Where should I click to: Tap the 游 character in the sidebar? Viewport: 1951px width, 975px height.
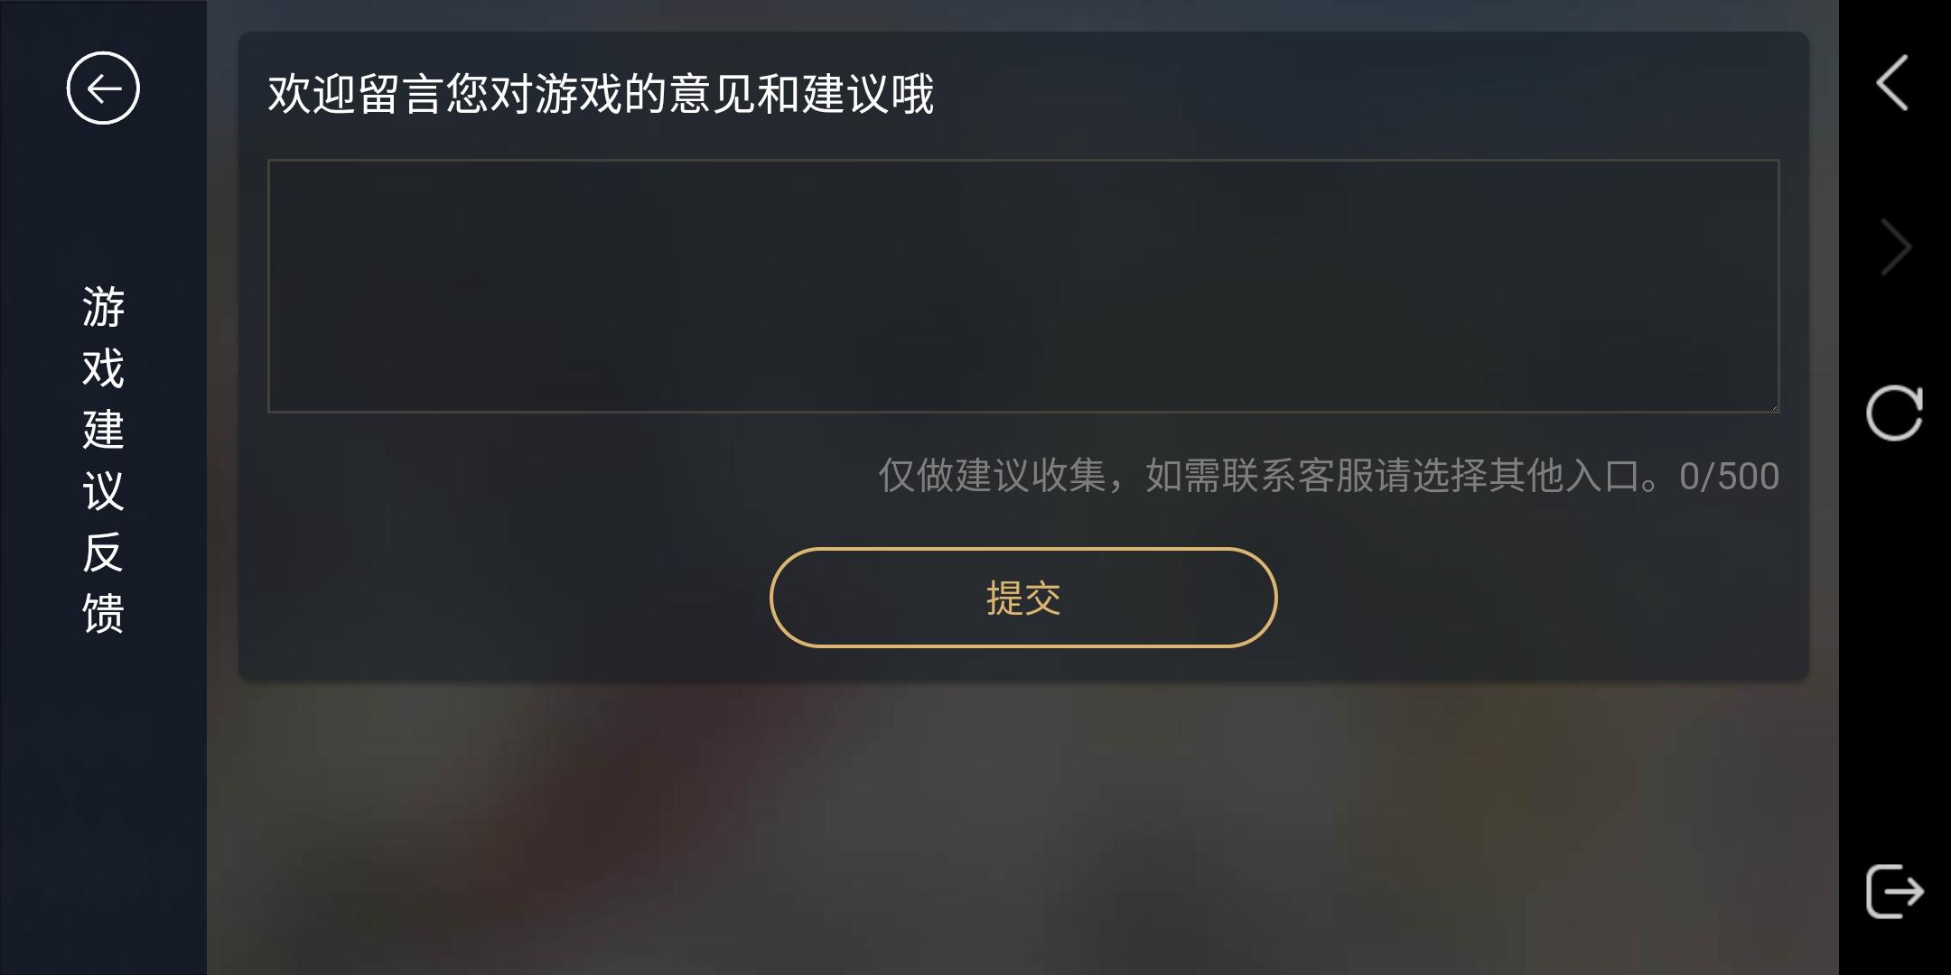click(x=103, y=307)
